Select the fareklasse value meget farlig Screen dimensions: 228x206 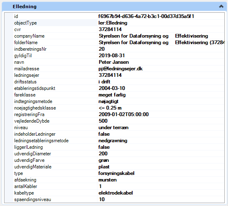[x=112, y=95]
